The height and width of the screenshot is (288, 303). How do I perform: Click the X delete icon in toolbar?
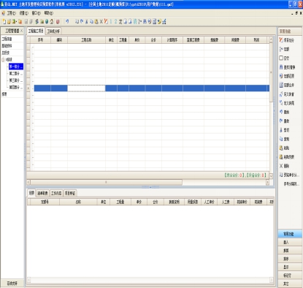(x=101, y=22)
